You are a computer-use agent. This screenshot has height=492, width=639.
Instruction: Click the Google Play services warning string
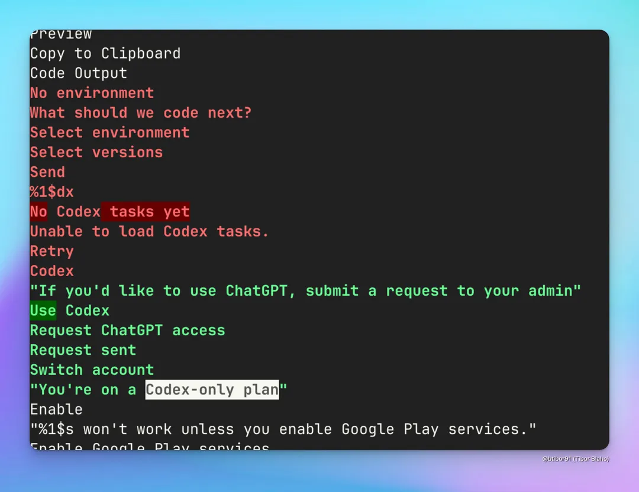tap(283, 429)
